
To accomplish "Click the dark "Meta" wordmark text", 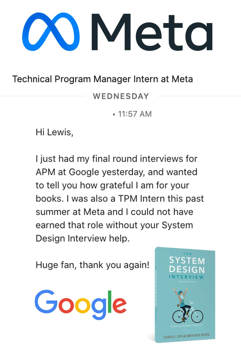I will [x=152, y=32].
